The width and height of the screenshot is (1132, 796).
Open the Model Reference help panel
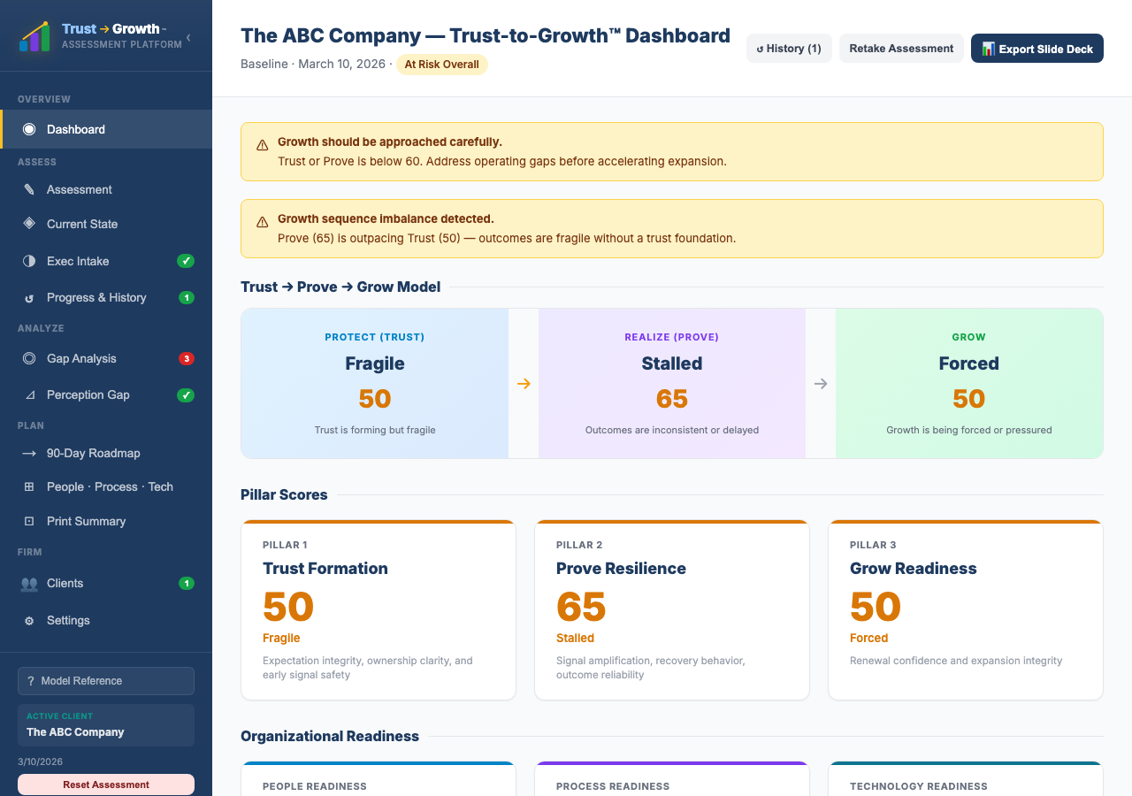pos(105,681)
